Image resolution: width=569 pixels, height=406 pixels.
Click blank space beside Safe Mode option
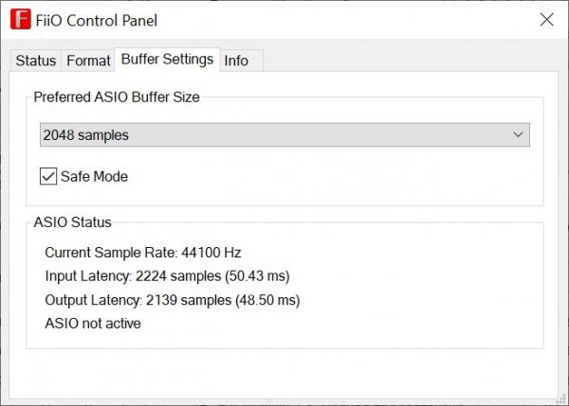tap(332, 176)
